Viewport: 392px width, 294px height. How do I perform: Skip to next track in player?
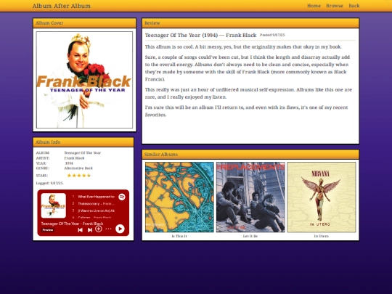(x=90, y=229)
